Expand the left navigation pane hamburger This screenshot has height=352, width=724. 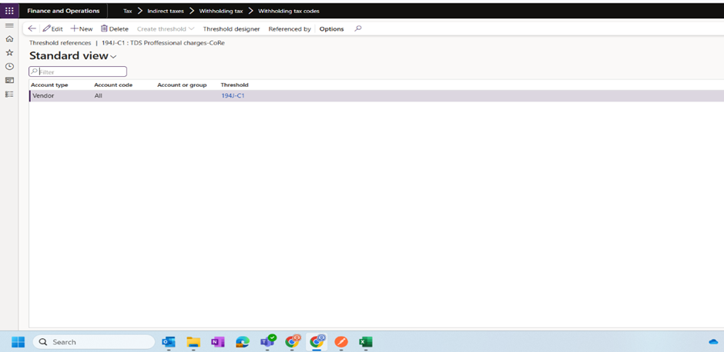pos(9,25)
